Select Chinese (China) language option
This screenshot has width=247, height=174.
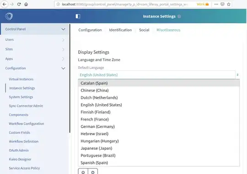[159, 90]
